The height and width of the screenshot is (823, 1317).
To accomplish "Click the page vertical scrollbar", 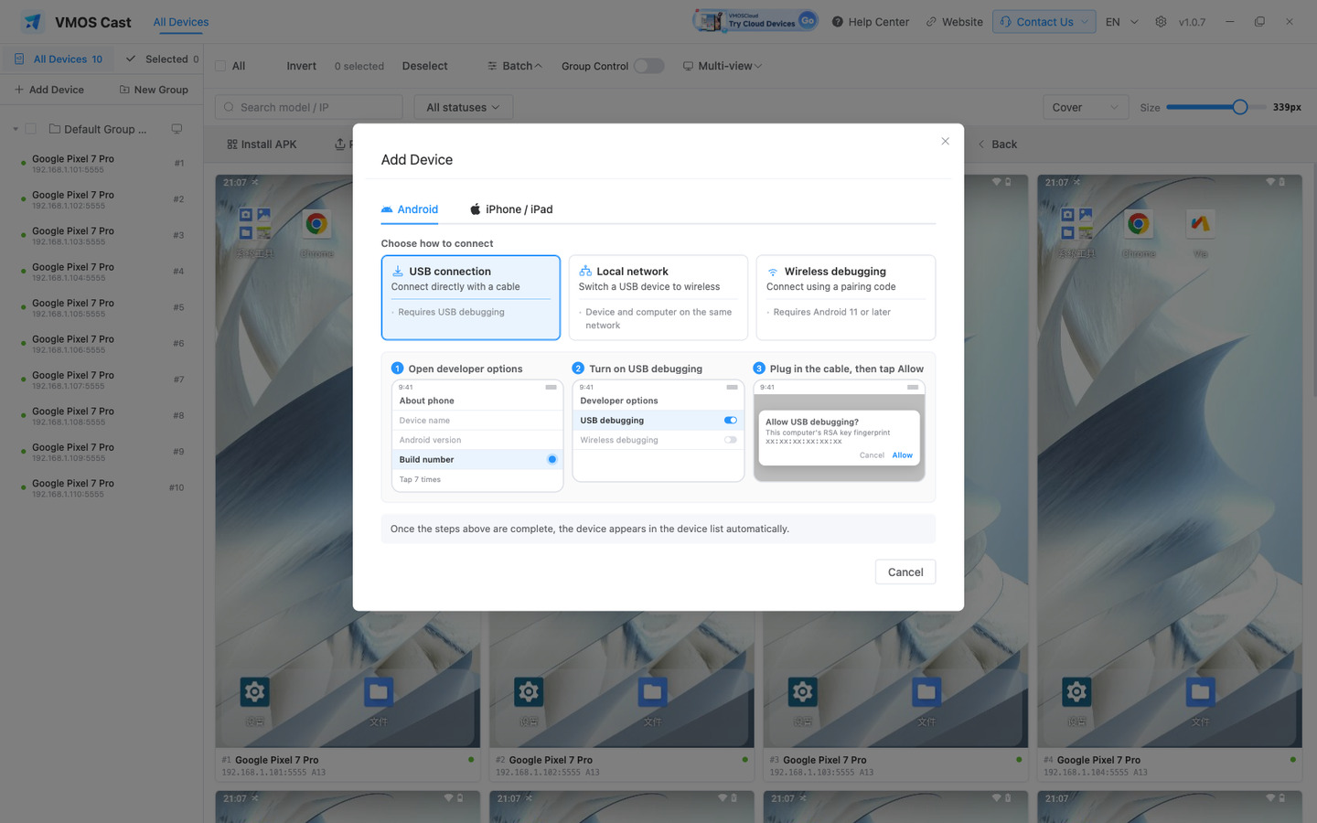I will coord(1313,279).
